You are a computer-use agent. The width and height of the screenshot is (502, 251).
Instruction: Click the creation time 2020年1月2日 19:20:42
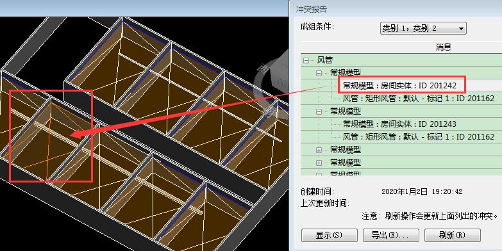[x=422, y=192]
